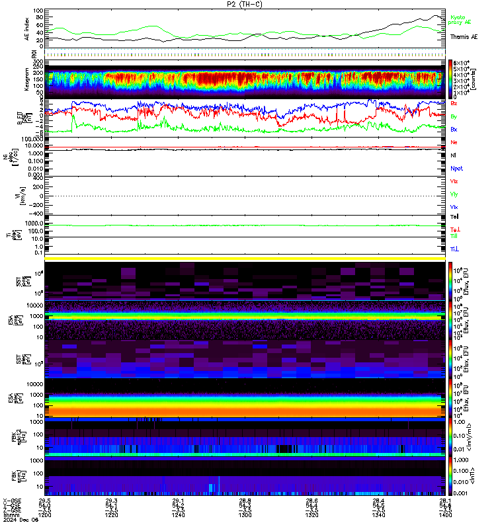The image size is (496, 529).
Task: Select the black Te parallel legend label
Action: point(454,217)
